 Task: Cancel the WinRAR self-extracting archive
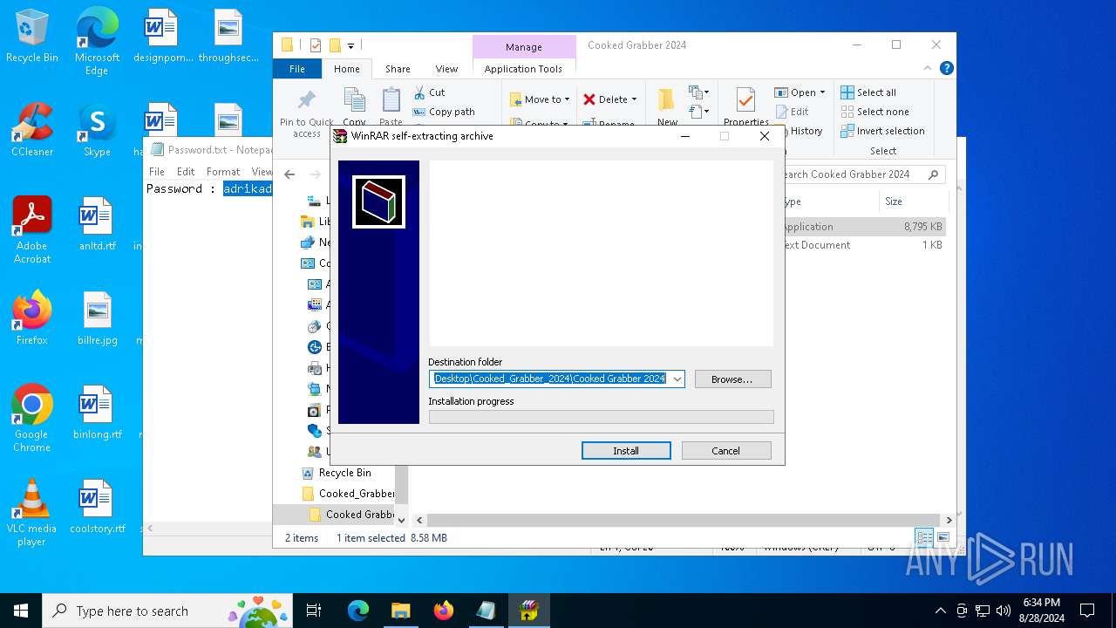click(726, 451)
